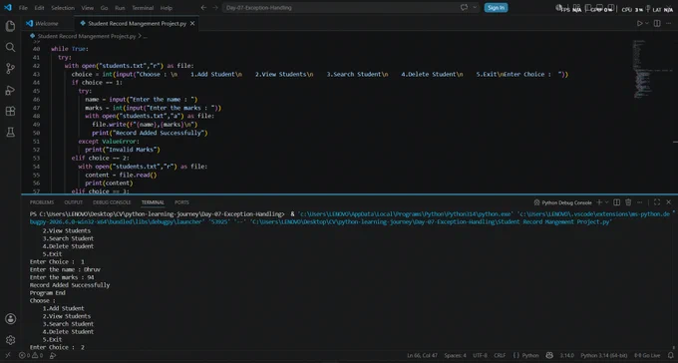Click the editor minimap
The height and width of the screenshot is (363, 678).
click(652, 69)
